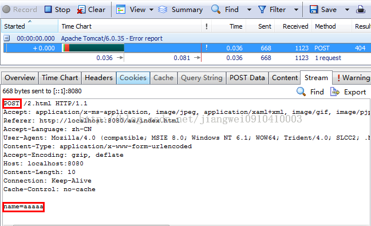Open the POST Data tab
371x226 pixels.
tap(247, 78)
